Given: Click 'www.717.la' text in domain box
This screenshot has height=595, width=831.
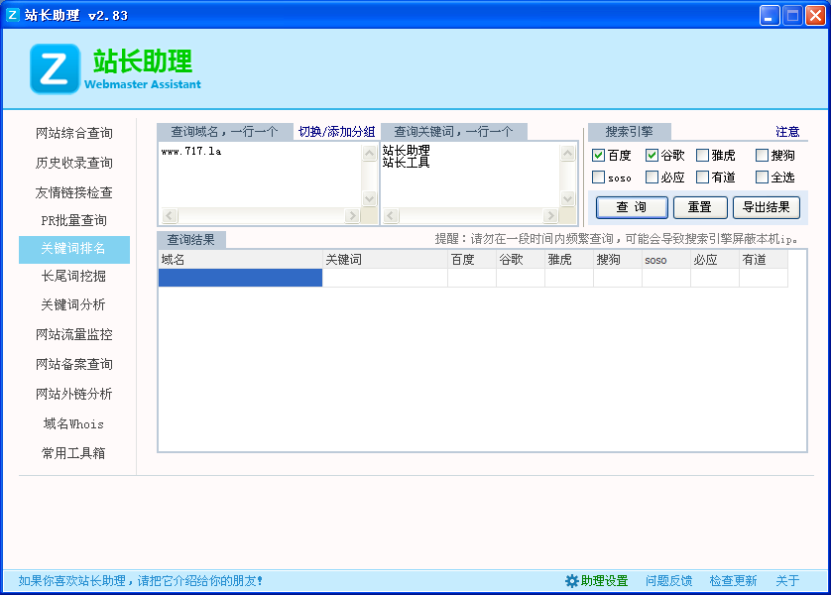Looking at the screenshot, I should click(191, 152).
